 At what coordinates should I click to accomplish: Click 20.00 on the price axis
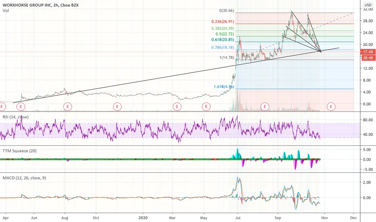click(x=368, y=44)
